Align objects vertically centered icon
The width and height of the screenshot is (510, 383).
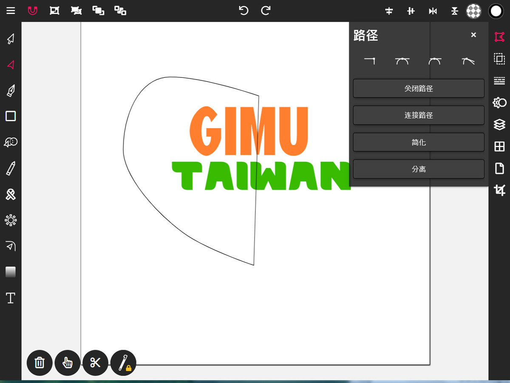pyautogui.click(x=389, y=11)
